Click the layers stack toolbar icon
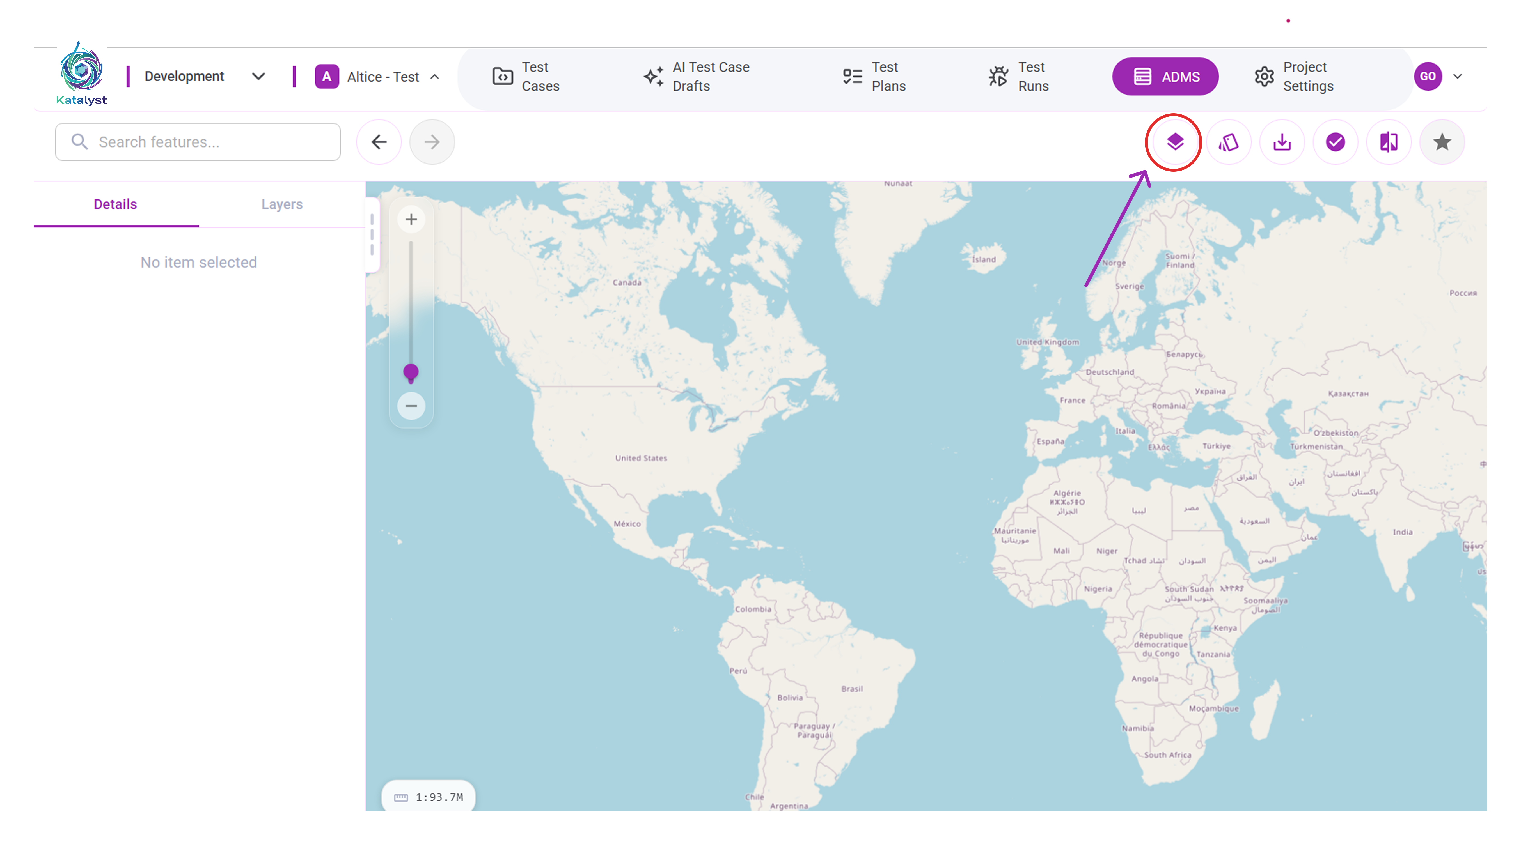Image resolution: width=1521 pixels, height=865 pixels. pos(1174,142)
